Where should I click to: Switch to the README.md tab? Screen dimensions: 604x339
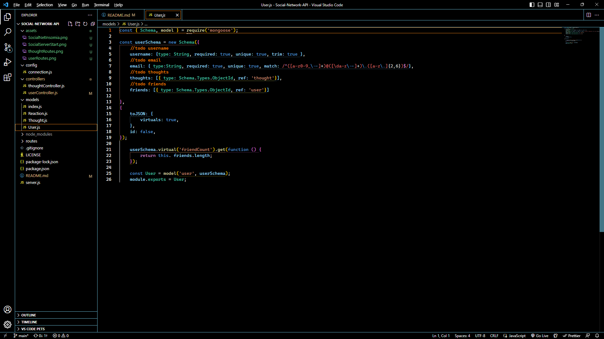[118, 15]
